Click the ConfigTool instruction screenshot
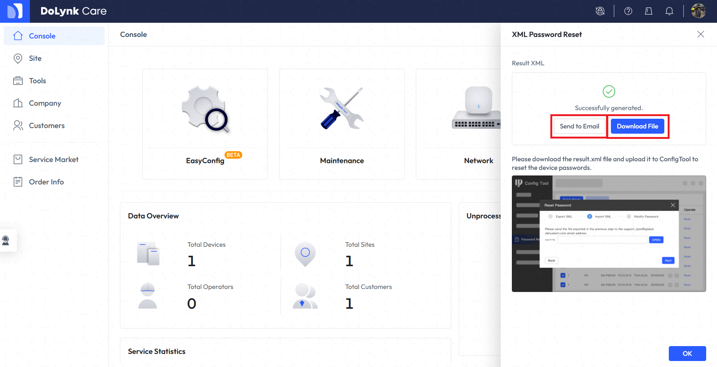717x367 pixels. click(x=609, y=234)
